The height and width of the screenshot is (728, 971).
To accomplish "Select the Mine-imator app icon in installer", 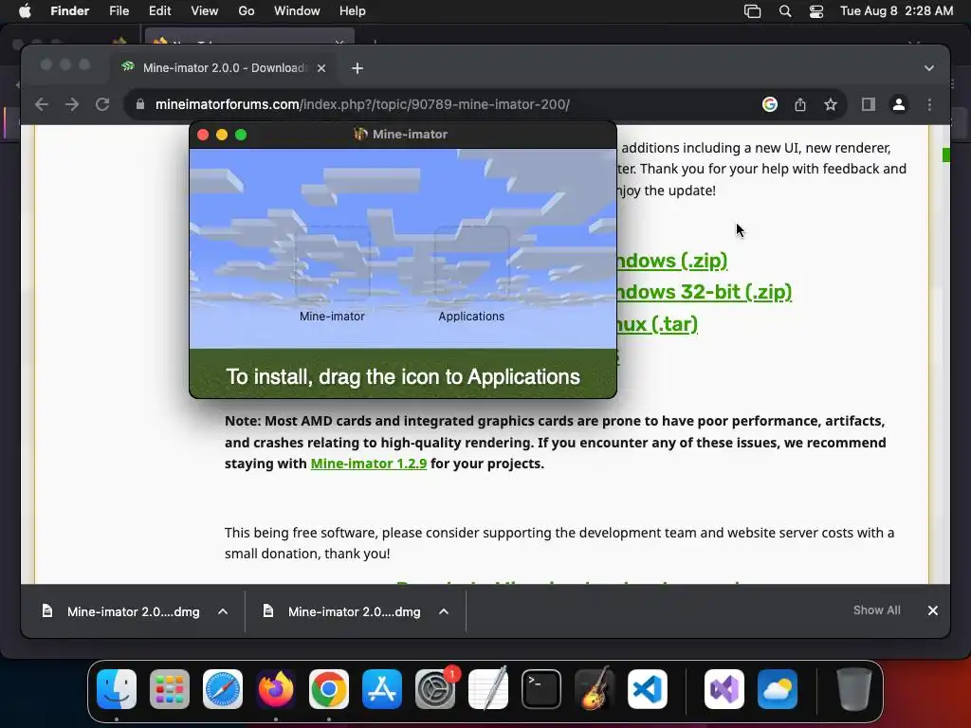I will pos(332,264).
